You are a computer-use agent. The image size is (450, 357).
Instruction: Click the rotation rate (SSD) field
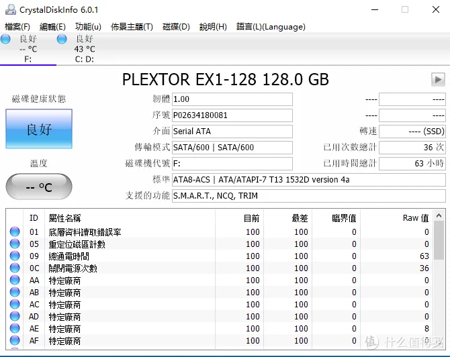(x=412, y=132)
